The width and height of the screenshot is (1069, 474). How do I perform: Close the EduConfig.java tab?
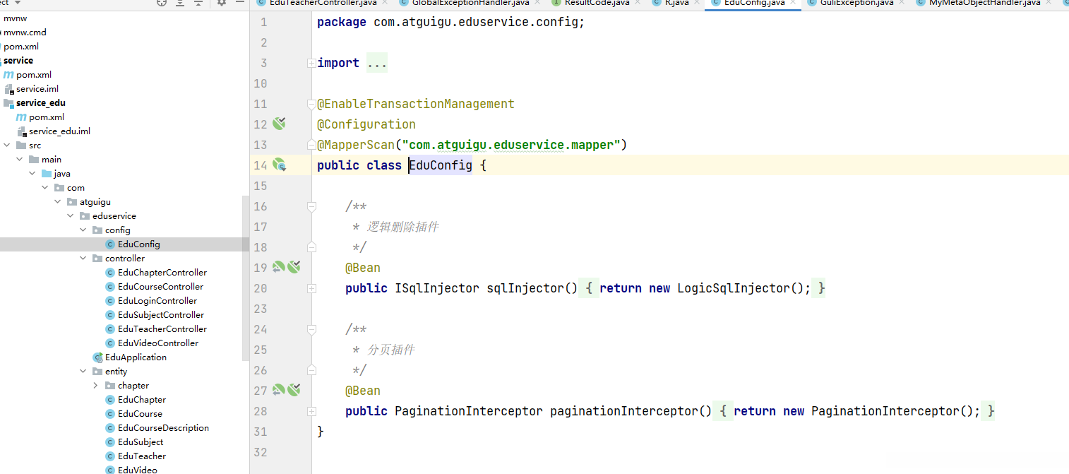(x=792, y=3)
